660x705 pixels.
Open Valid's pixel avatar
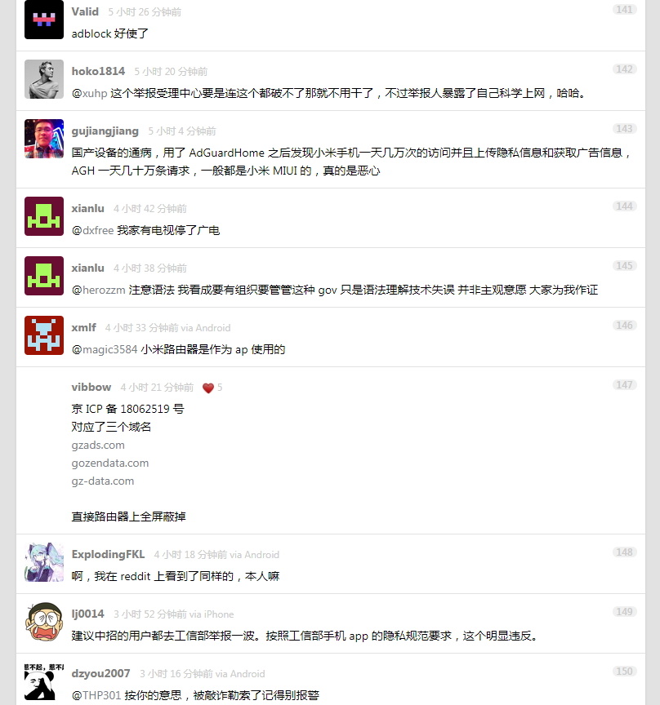pos(43,20)
